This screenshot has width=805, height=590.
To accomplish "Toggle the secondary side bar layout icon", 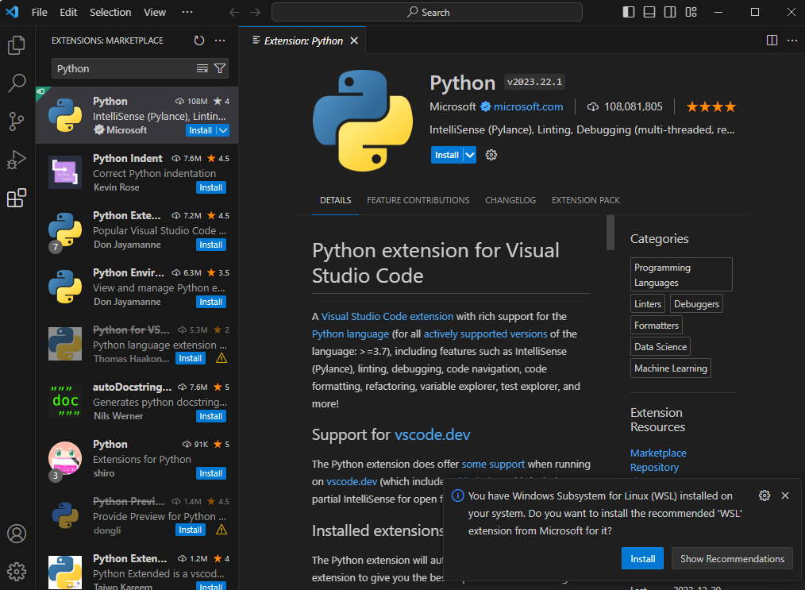I will [x=670, y=13].
